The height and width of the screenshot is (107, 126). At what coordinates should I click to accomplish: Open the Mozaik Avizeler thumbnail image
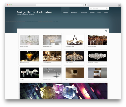point(52,56)
